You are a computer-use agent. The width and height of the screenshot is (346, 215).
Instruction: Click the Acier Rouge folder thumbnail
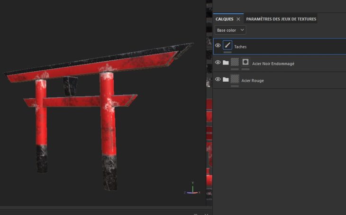point(235,79)
